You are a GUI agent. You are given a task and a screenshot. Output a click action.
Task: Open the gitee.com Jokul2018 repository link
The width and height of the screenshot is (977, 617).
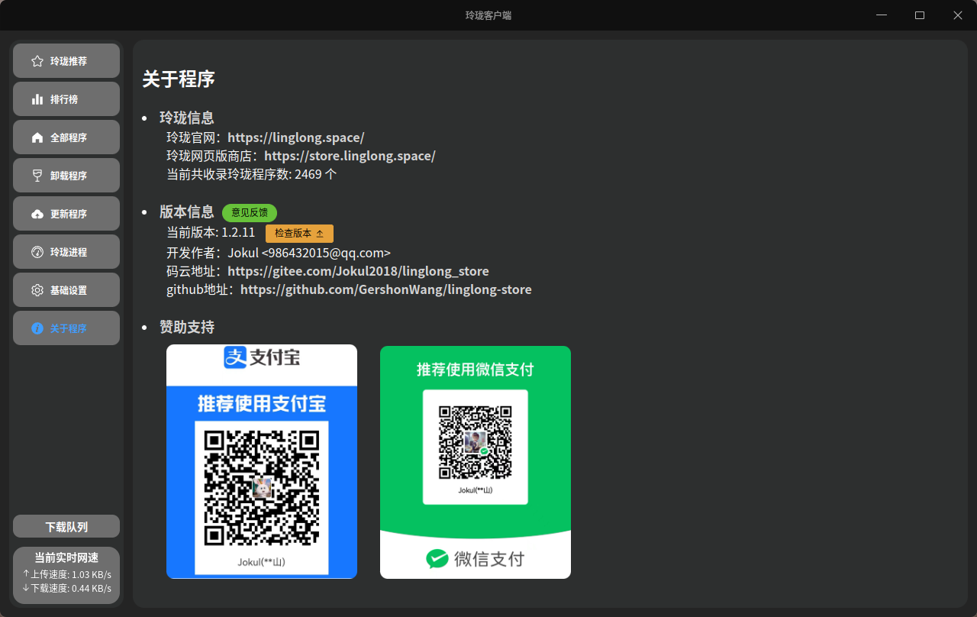tap(358, 271)
